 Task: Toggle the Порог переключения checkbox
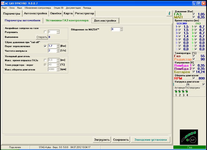(45, 46)
